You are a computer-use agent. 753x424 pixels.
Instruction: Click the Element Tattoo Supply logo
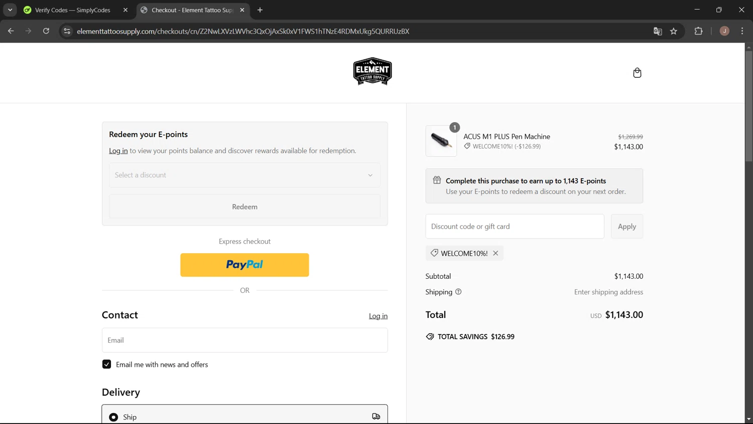pos(372,71)
